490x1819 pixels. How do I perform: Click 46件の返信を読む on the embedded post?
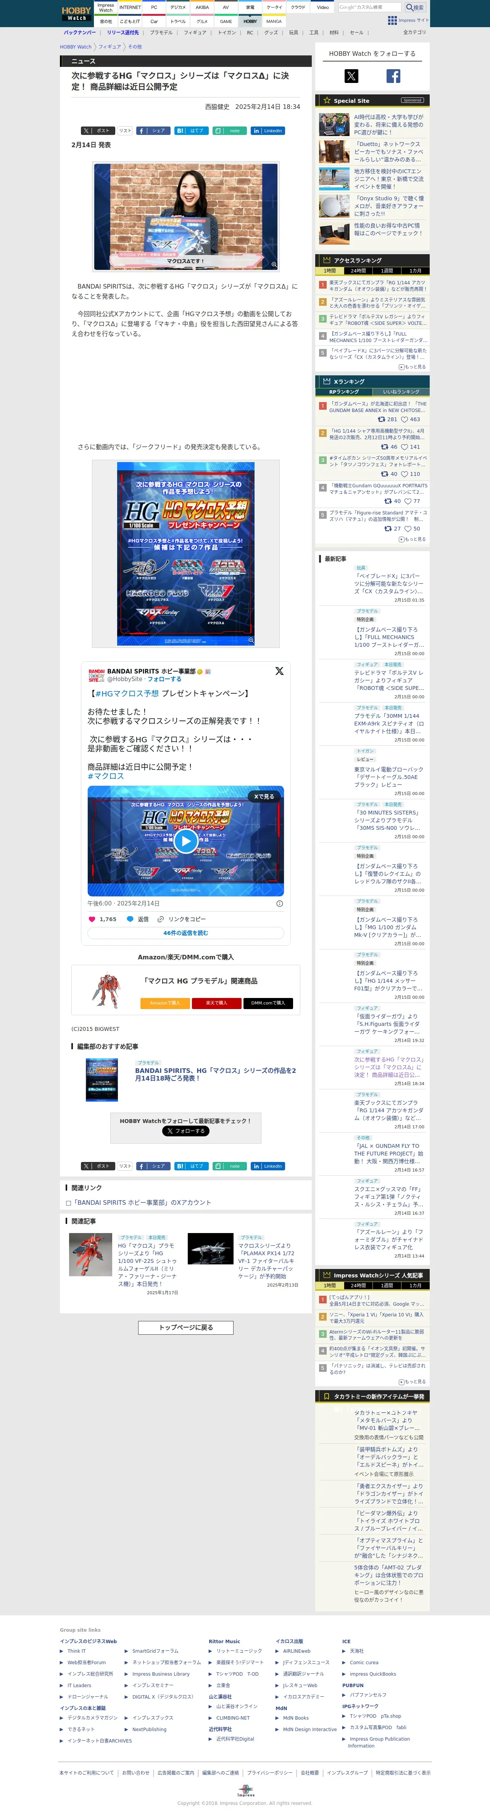[x=185, y=933]
